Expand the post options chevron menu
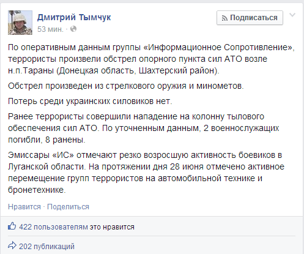 pyautogui.click(x=292, y=15)
